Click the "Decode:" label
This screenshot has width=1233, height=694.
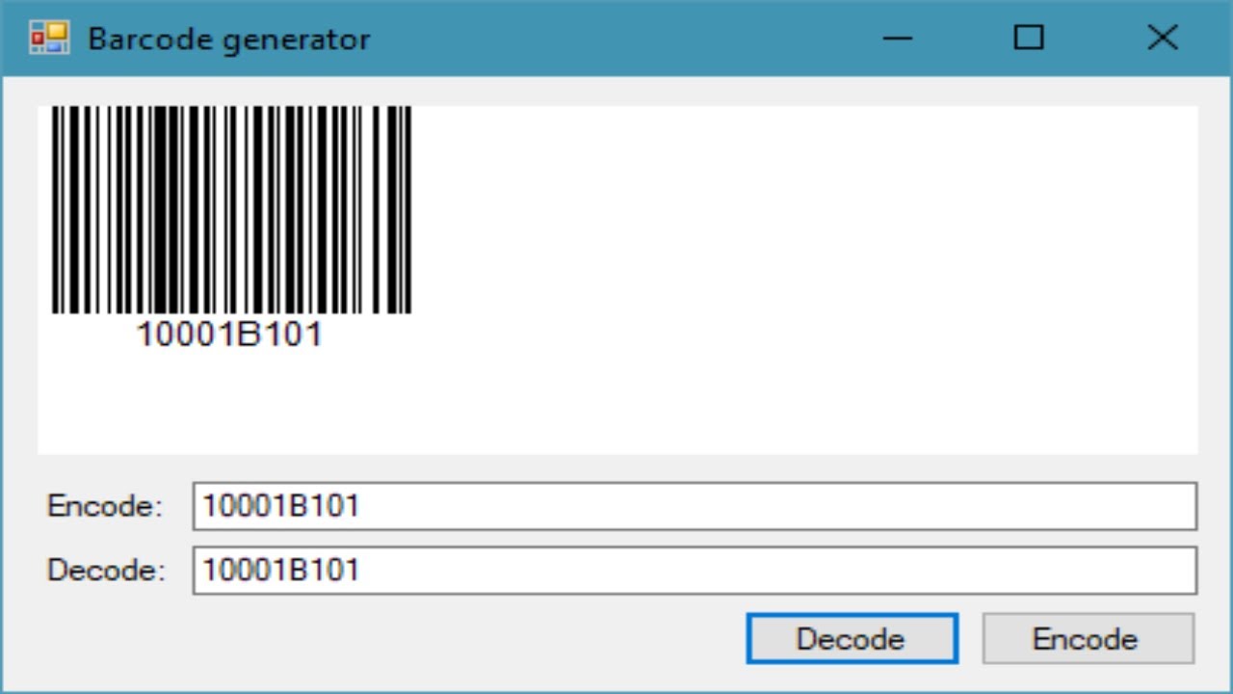tap(106, 570)
